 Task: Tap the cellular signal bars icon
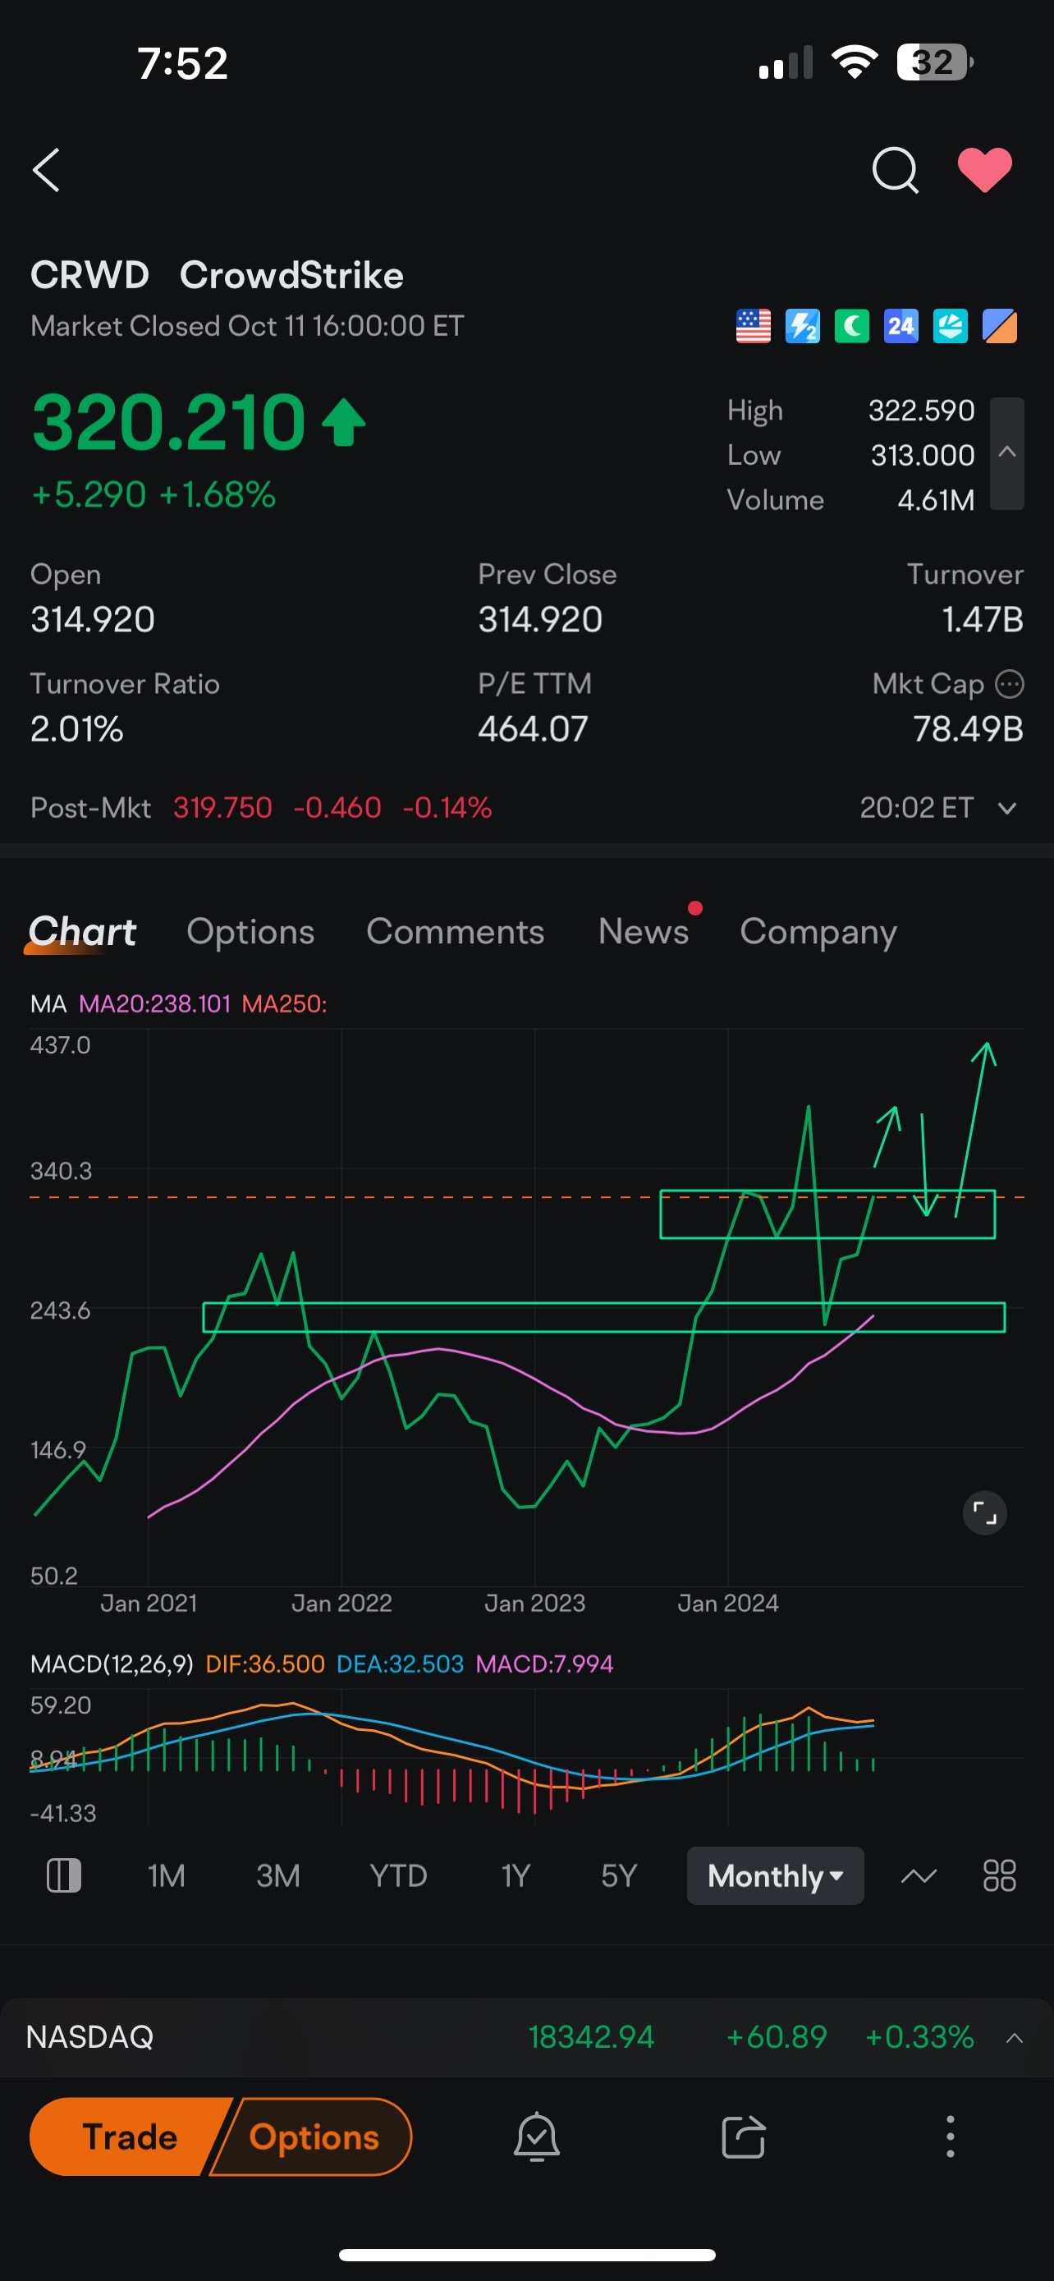point(785,63)
